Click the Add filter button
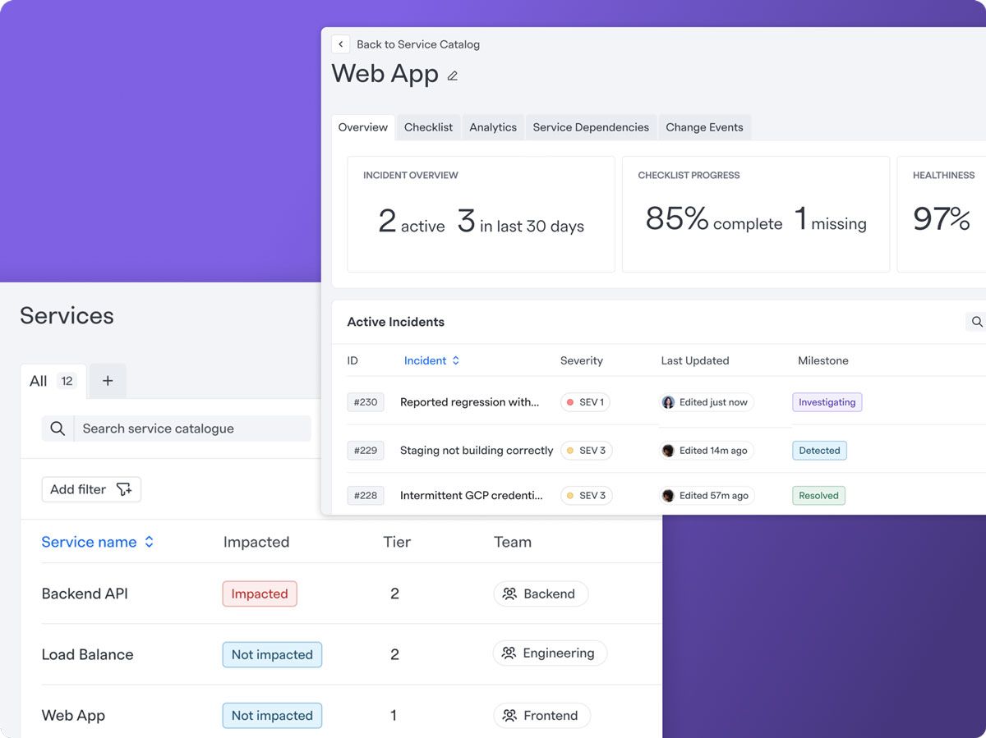986x738 pixels. click(91, 489)
